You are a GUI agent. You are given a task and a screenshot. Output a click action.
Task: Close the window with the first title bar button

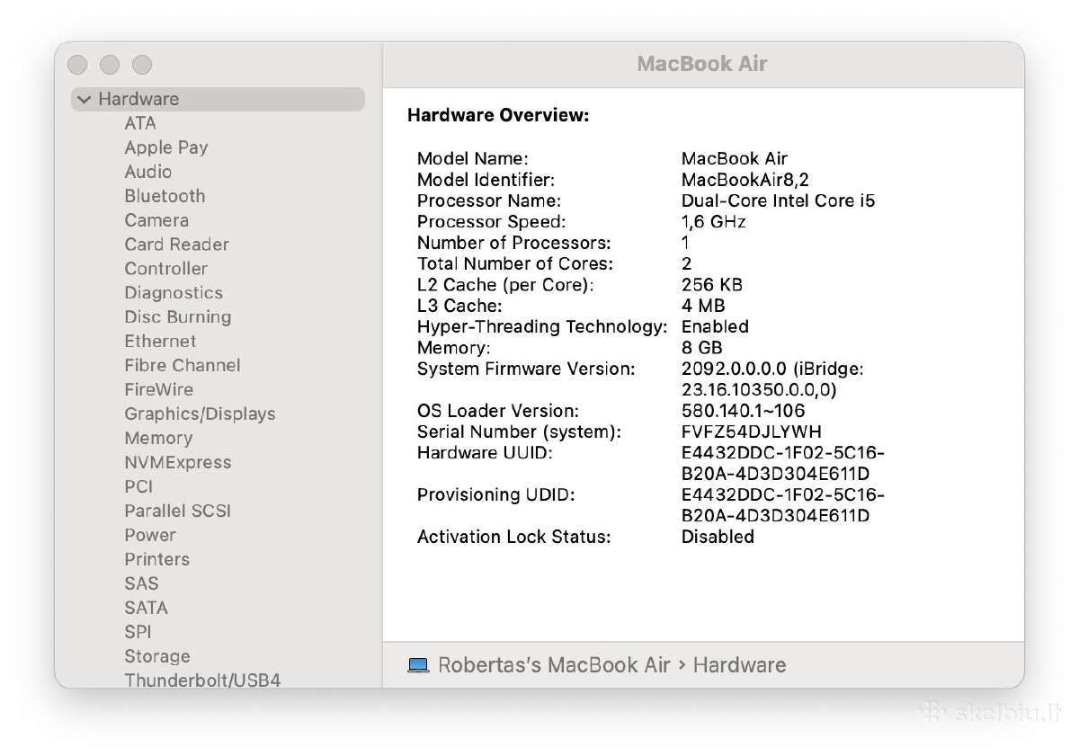click(77, 65)
